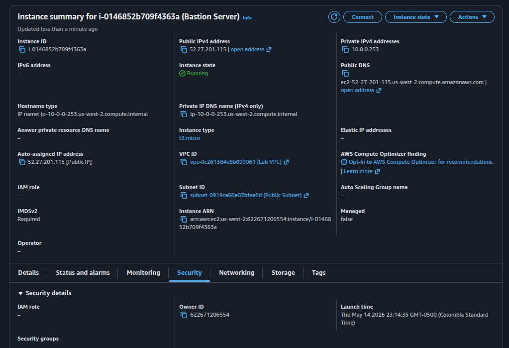Copy the Private IPv4 address 10.0.0.253
Viewport: 509px width, 348px height.
tap(345, 49)
